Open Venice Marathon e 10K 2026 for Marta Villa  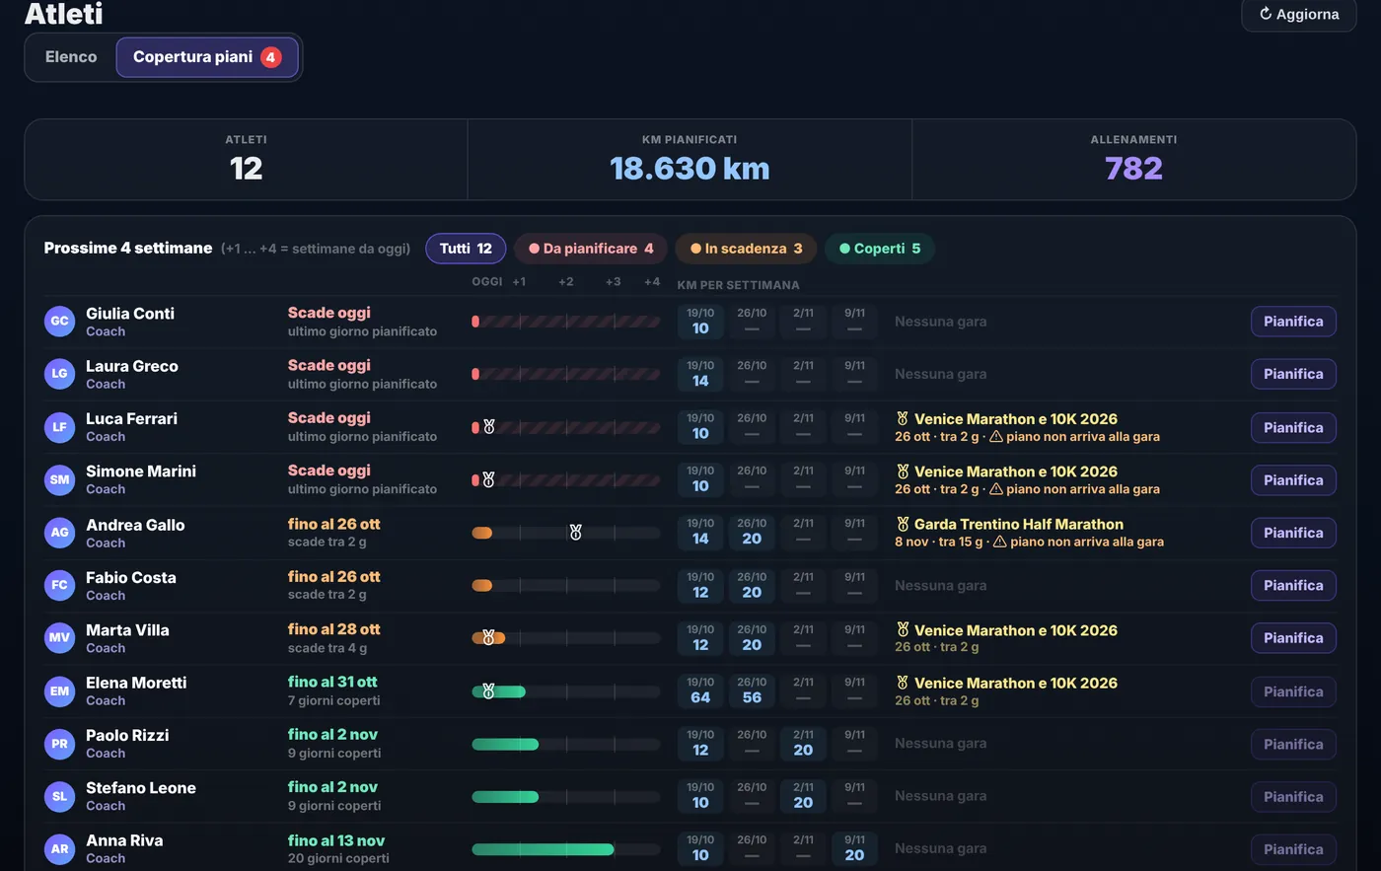[1015, 630]
